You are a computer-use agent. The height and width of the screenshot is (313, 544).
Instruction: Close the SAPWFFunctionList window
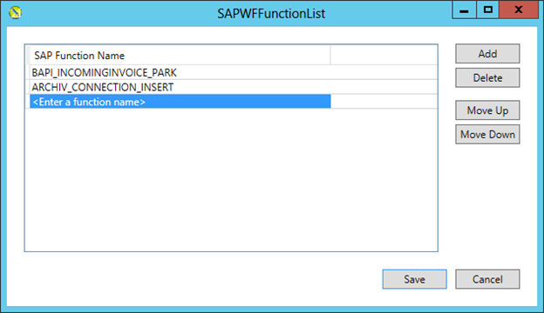pyautogui.click(x=519, y=10)
